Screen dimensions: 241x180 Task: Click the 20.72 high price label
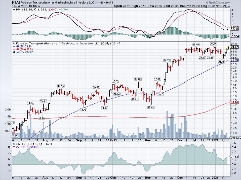coord(167,61)
